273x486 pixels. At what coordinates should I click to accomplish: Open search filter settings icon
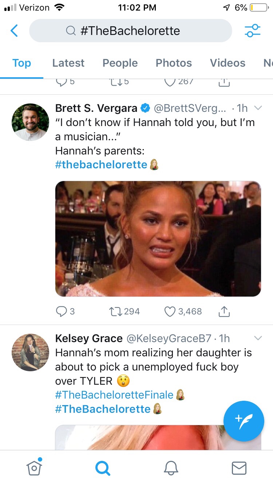tap(253, 31)
